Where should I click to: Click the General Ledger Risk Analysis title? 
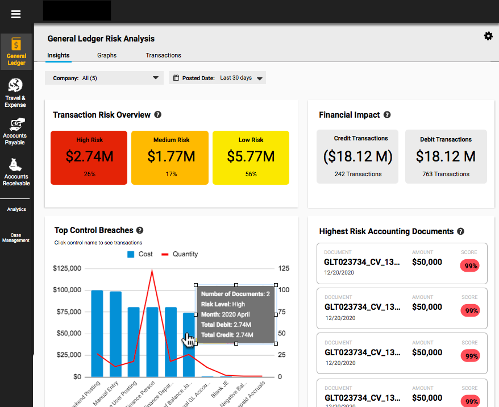pos(101,39)
